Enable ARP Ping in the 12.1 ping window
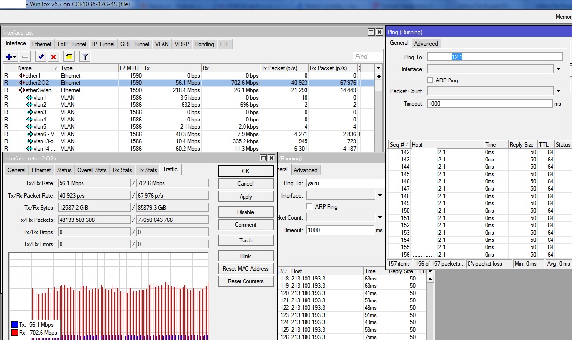 point(430,80)
